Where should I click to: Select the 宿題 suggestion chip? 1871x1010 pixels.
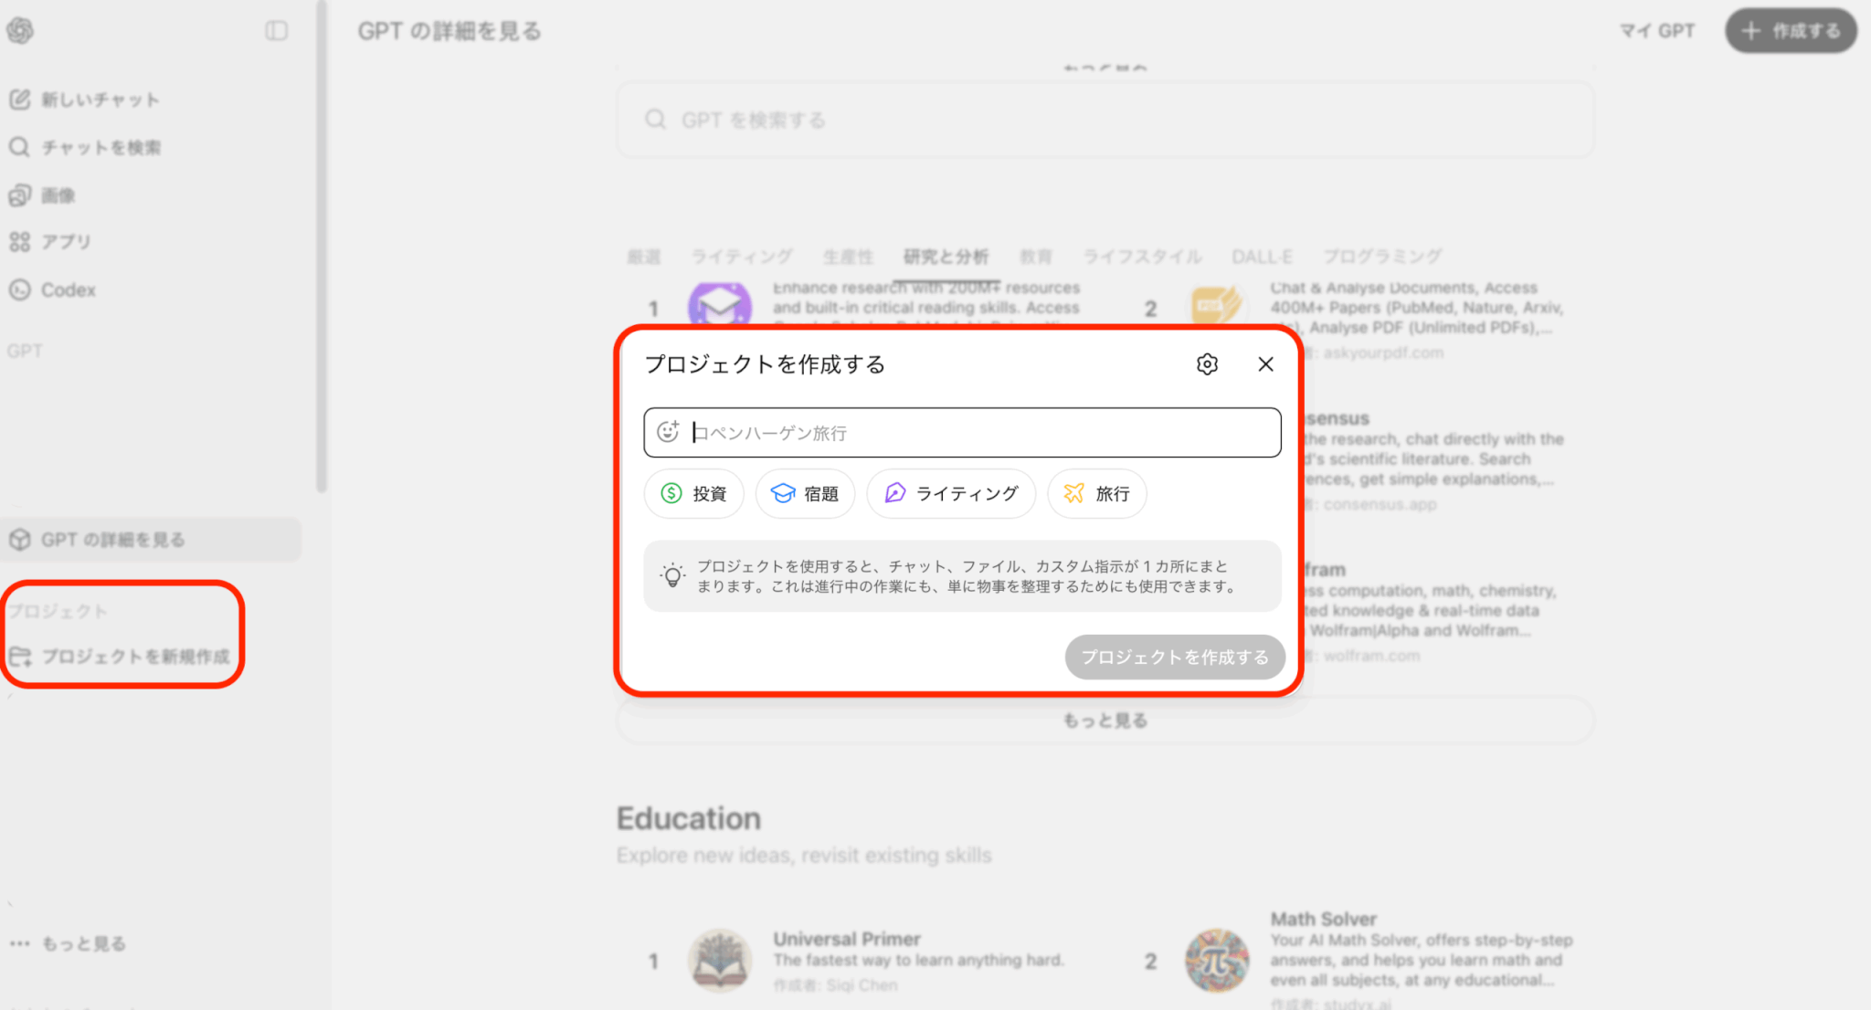pyautogui.click(x=805, y=494)
